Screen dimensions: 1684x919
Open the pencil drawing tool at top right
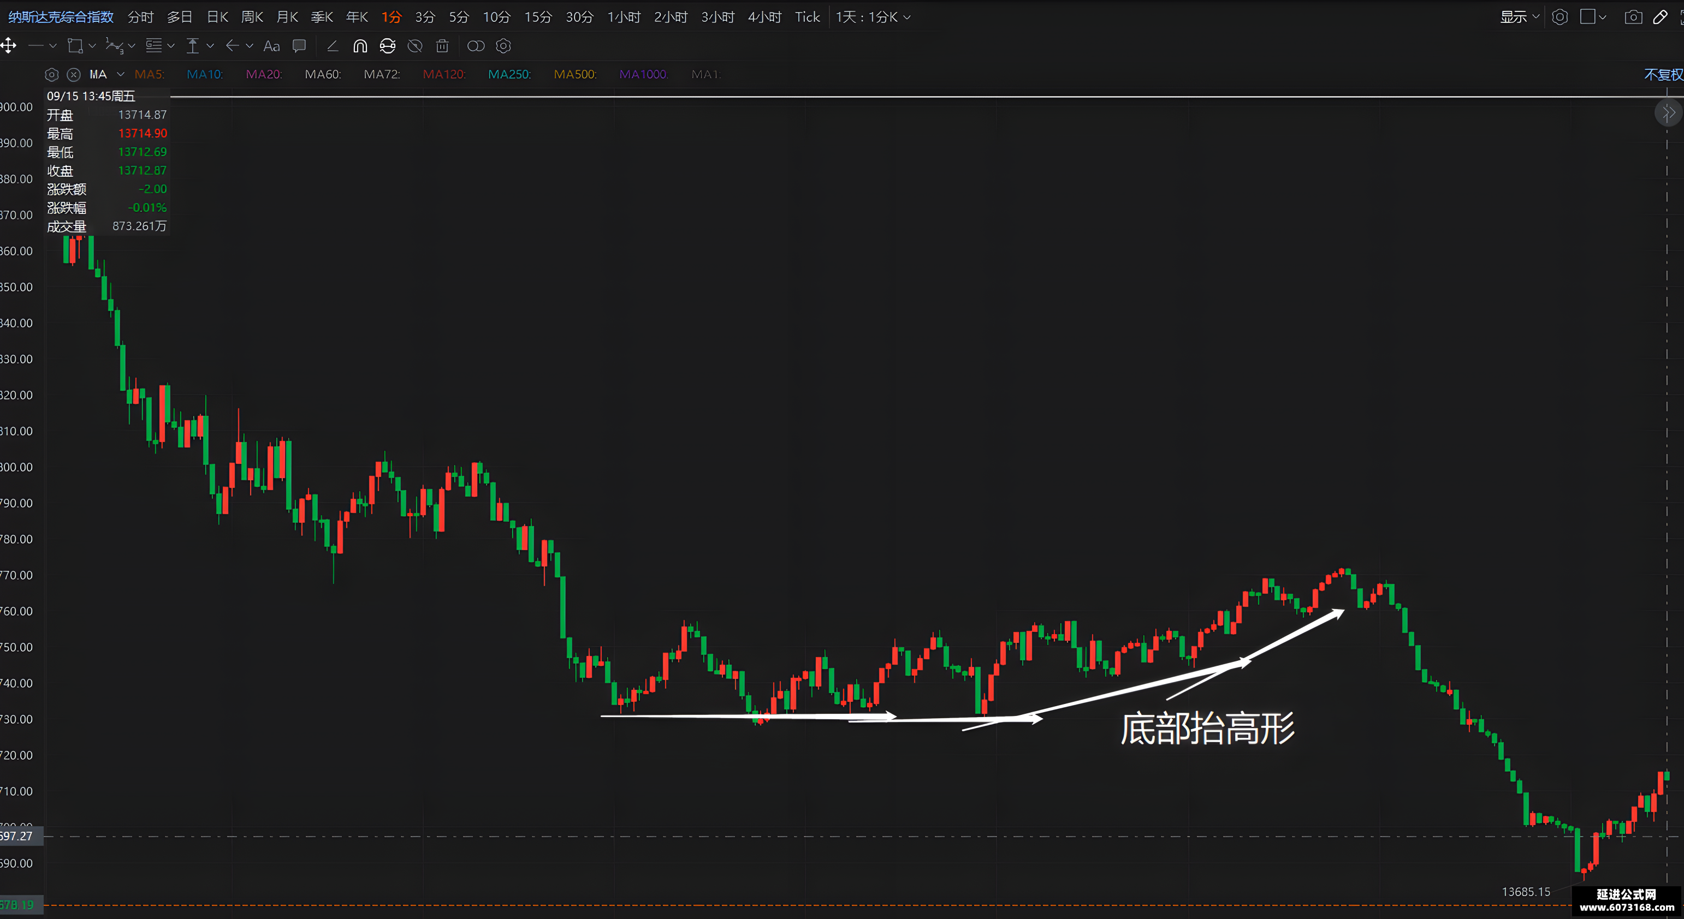pos(1660,17)
